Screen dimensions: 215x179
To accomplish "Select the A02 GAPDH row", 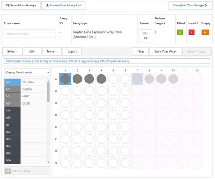I will point(25,89).
